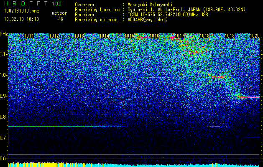Viewport: 263px width, 167px height.
Task: Click the date stamp 10.02.19 10:10
Action: tap(21, 19)
